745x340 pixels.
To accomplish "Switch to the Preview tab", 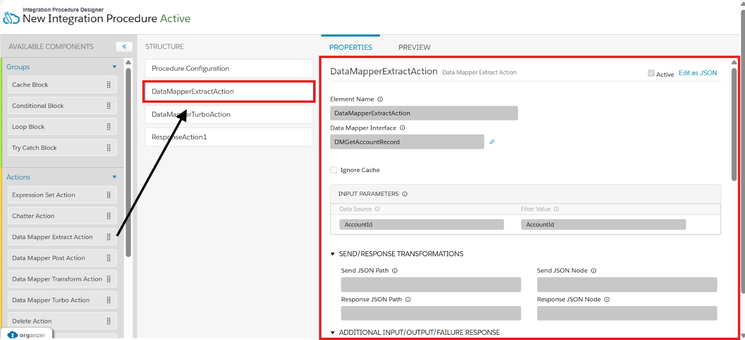I will click(414, 47).
